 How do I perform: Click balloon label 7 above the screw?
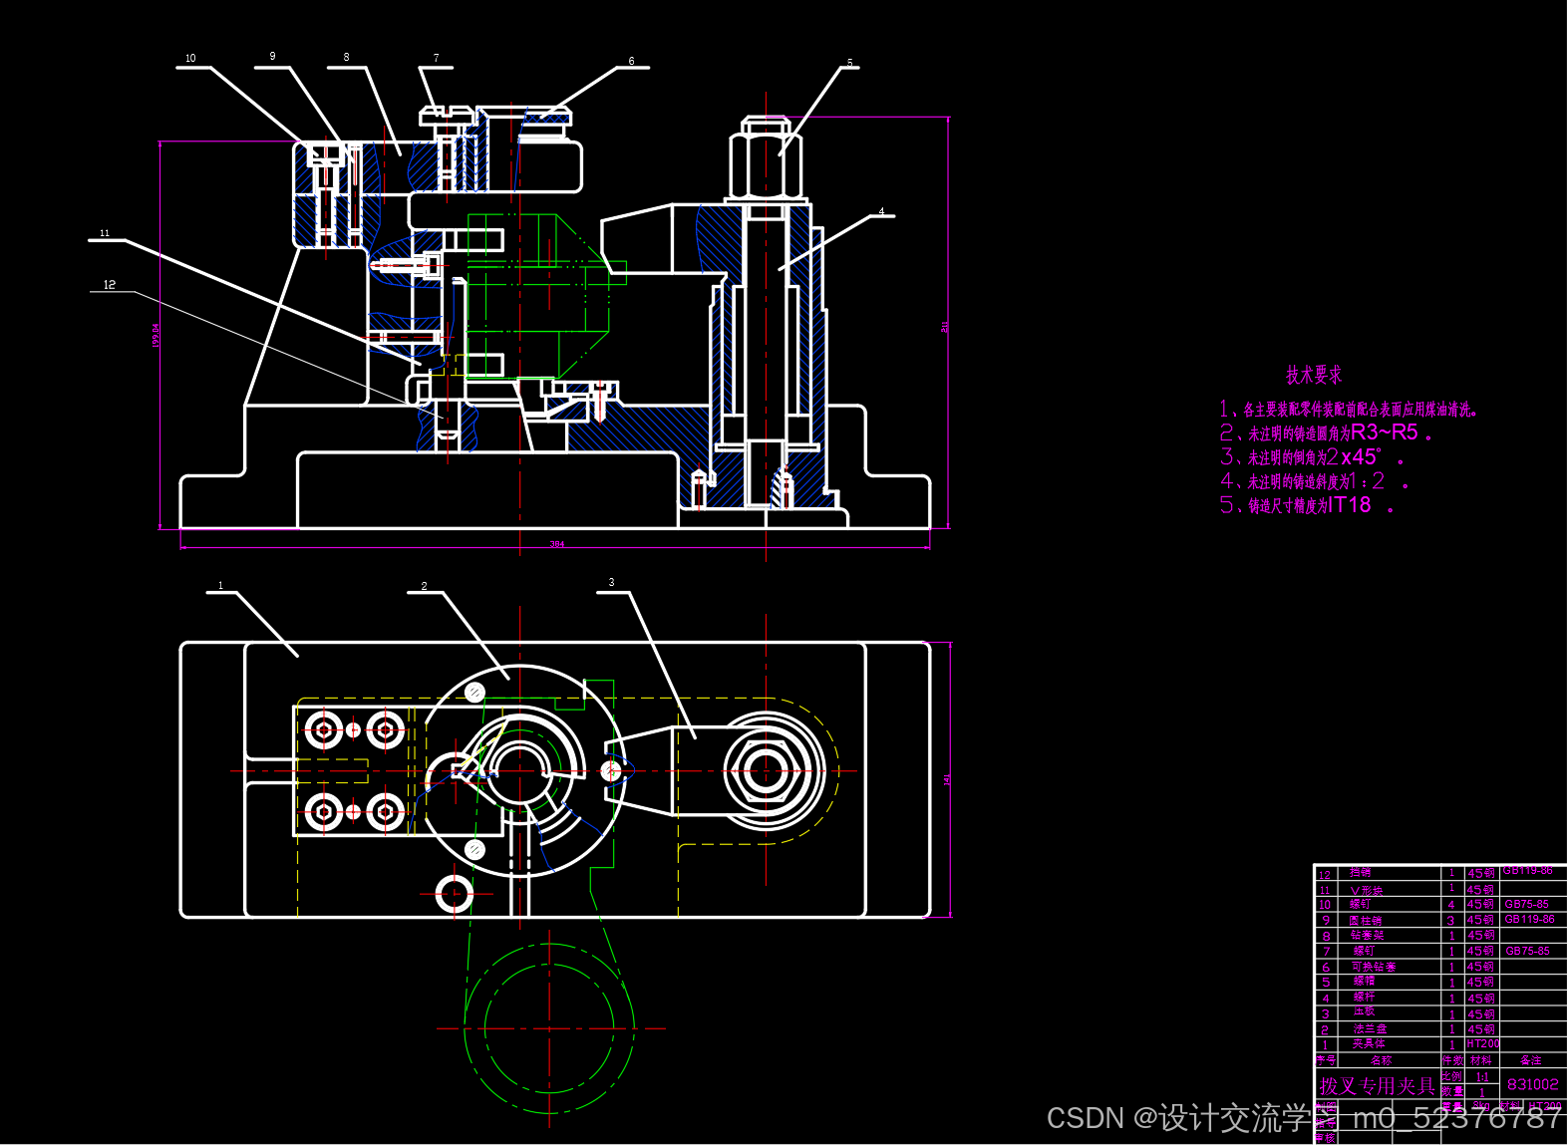(x=436, y=58)
